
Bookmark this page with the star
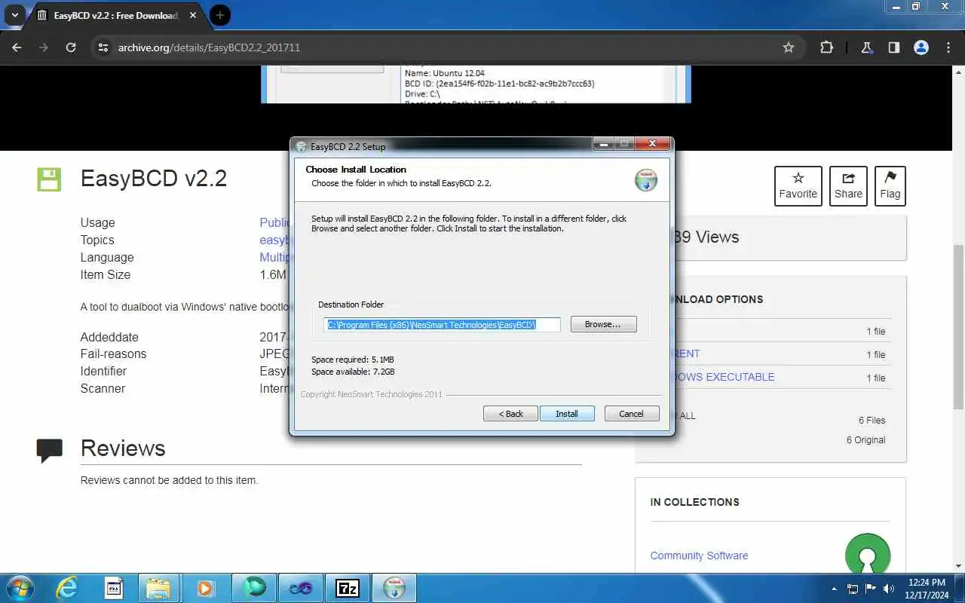tap(789, 47)
